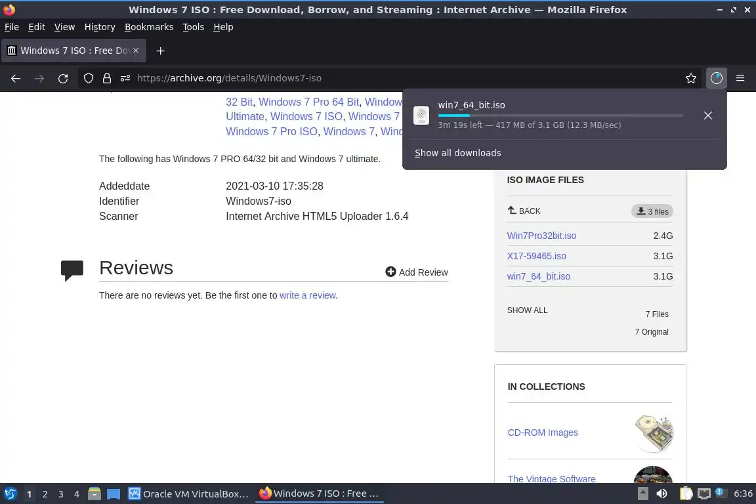Open the Tools menu
Screen dimensions: 756x504
(194, 27)
